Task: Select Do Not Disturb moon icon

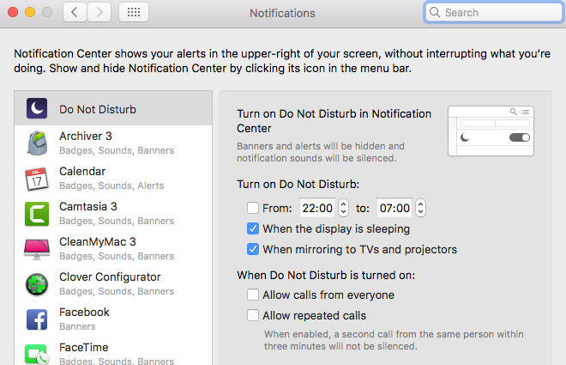Action: [x=38, y=109]
